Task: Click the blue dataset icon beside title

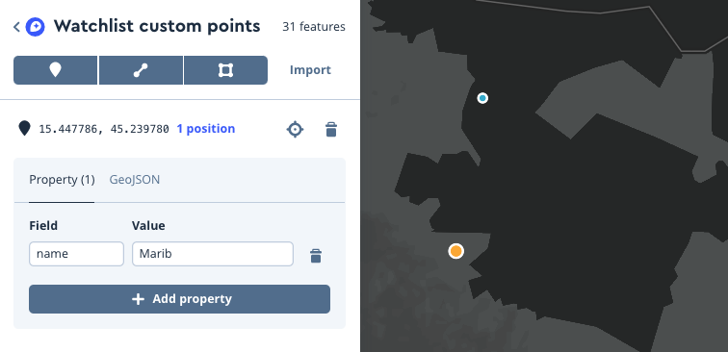Action: tap(36, 27)
